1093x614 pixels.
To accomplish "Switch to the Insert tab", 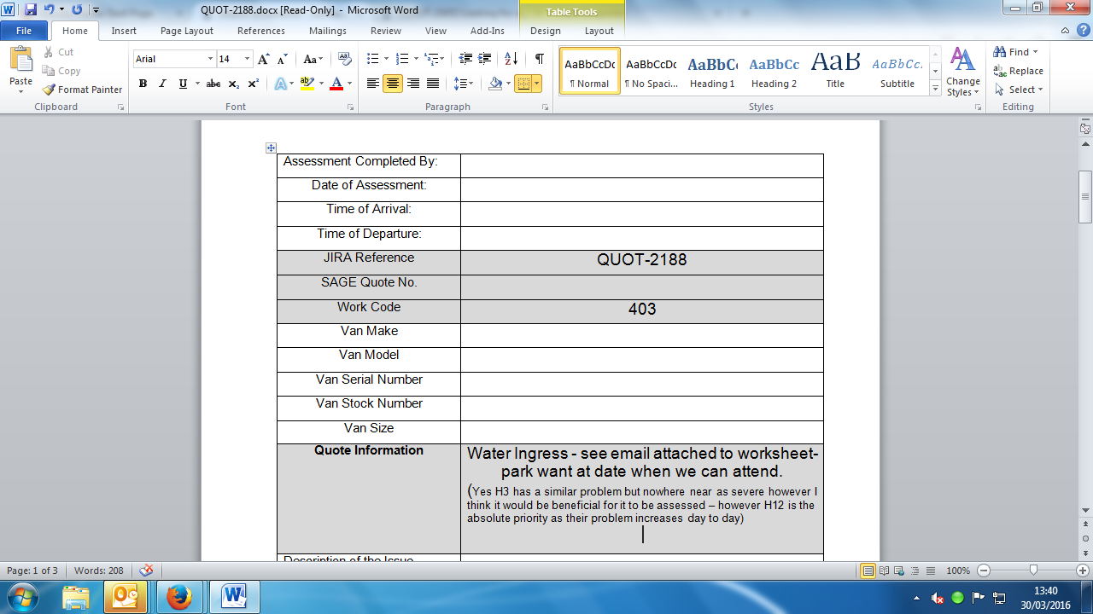I will pyautogui.click(x=124, y=31).
